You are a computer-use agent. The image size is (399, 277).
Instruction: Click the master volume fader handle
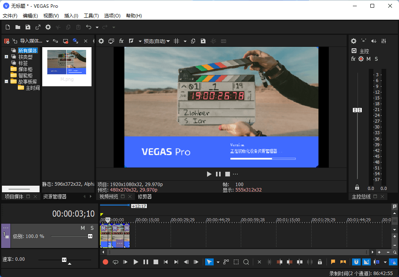click(357, 110)
